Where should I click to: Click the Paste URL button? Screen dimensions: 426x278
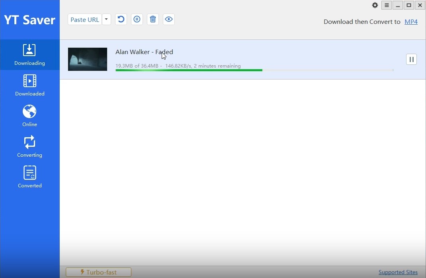pyautogui.click(x=85, y=19)
